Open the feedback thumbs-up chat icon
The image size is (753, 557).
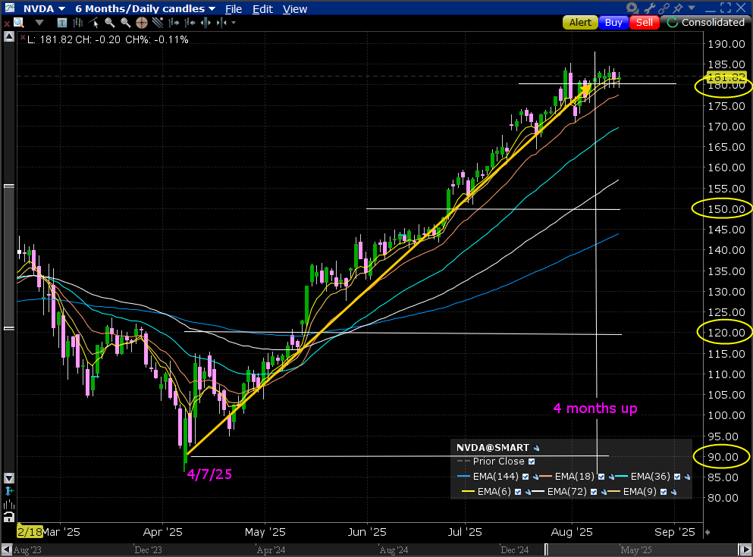pos(632,8)
